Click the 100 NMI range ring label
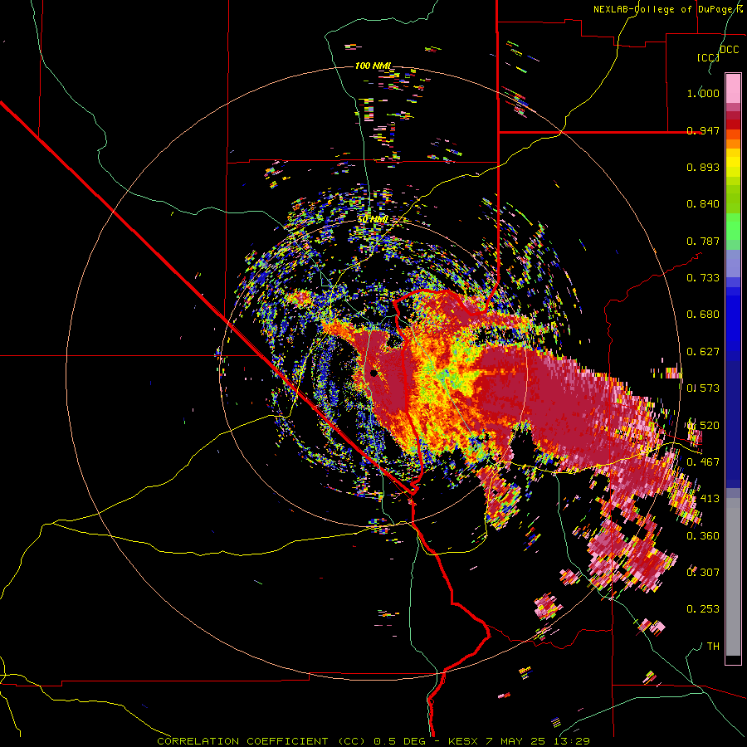The height and width of the screenshot is (747, 747). click(373, 66)
